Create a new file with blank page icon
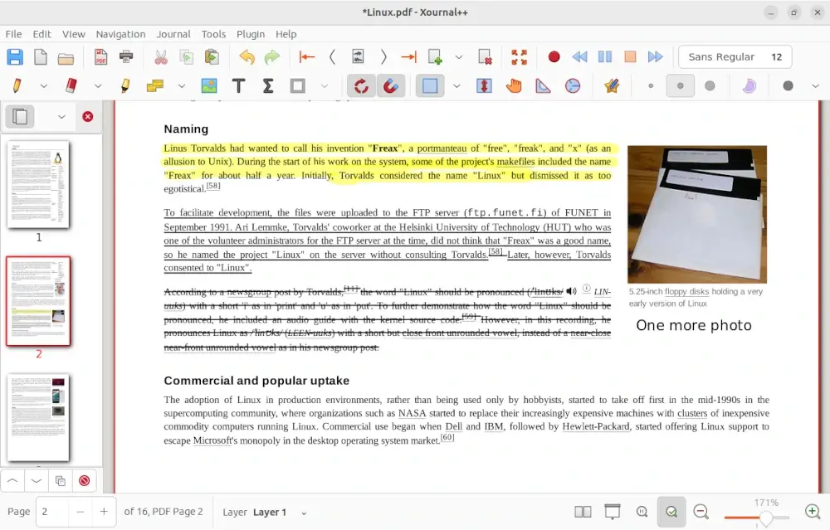 pyautogui.click(x=40, y=56)
